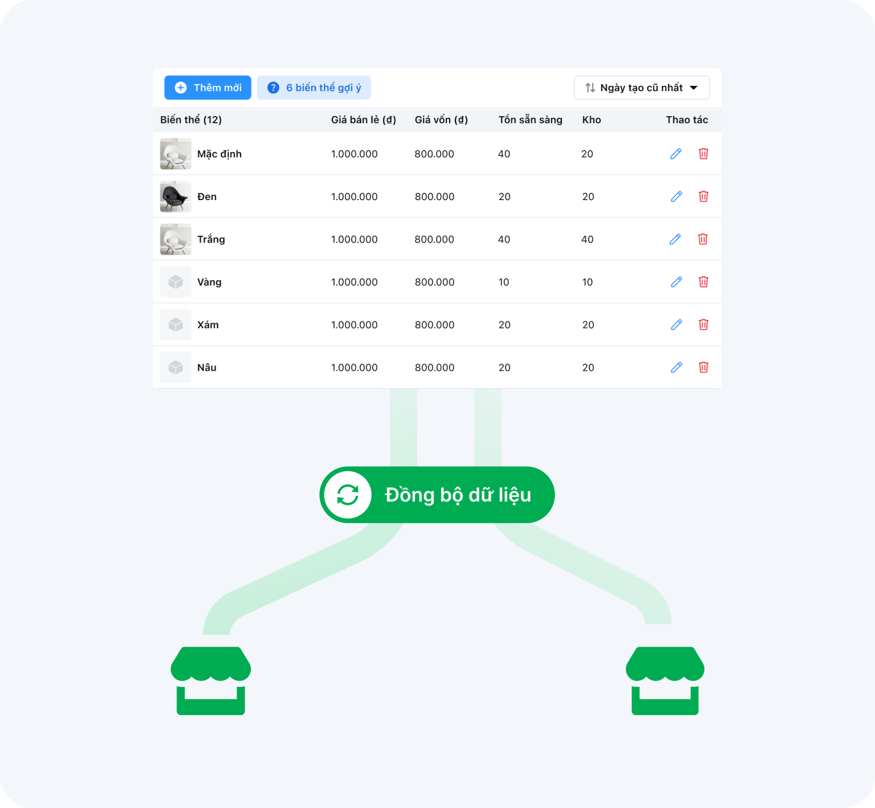
Task: Open 6 biến thể gợi ý suggestions
Action: pyautogui.click(x=314, y=88)
